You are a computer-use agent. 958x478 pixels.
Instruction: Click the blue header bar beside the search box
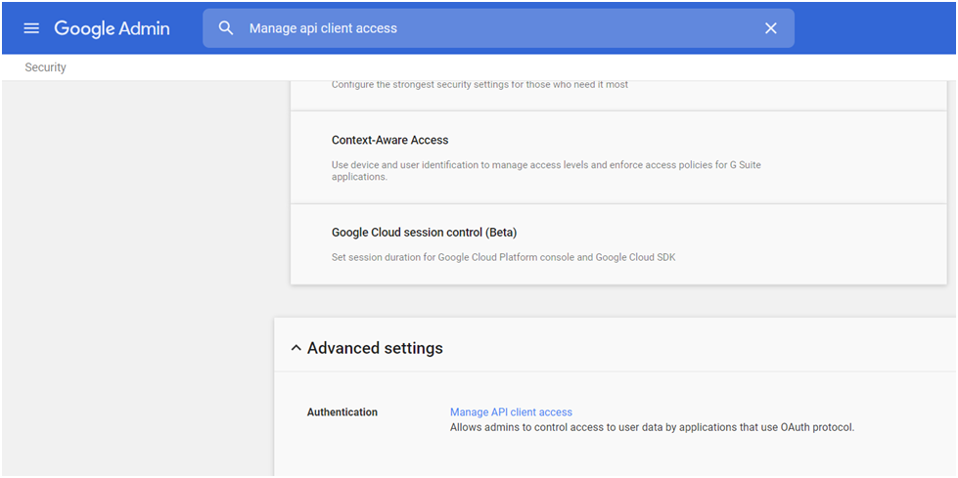coord(874,28)
